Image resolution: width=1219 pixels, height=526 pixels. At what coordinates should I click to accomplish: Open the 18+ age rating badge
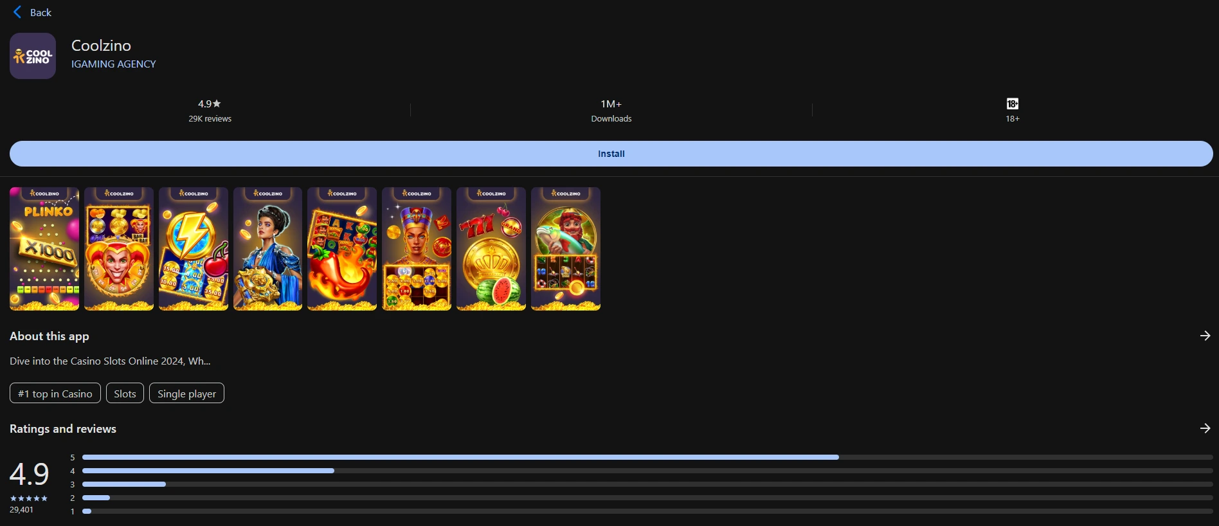click(x=1012, y=104)
